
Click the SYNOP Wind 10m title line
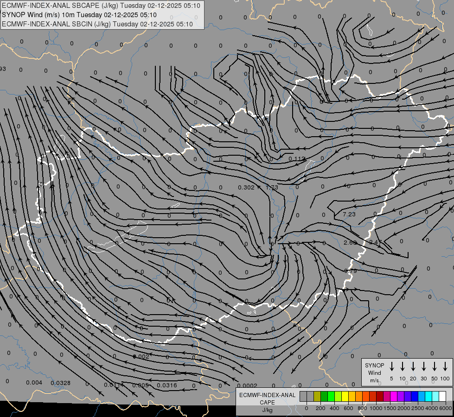pyautogui.click(x=79, y=15)
